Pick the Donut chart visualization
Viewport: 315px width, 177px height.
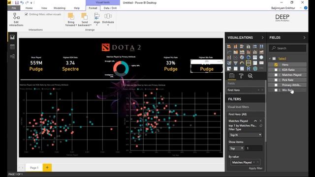pyautogui.click(x=248, y=58)
